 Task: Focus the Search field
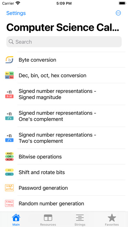point(64,42)
